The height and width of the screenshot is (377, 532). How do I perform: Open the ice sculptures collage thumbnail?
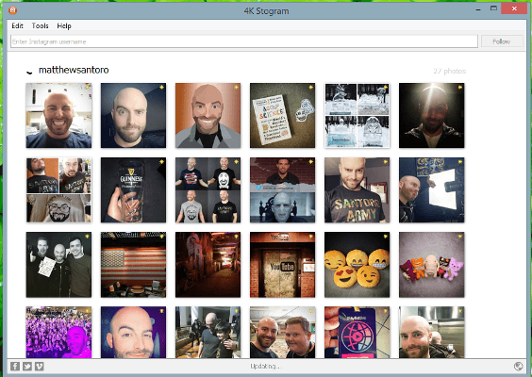(x=357, y=115)
